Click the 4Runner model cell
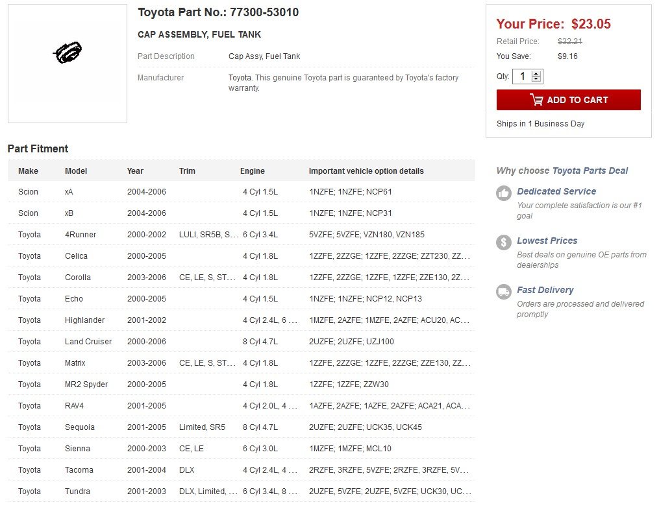This screenshot has width=659, height=509. click(x=81, y=235)
